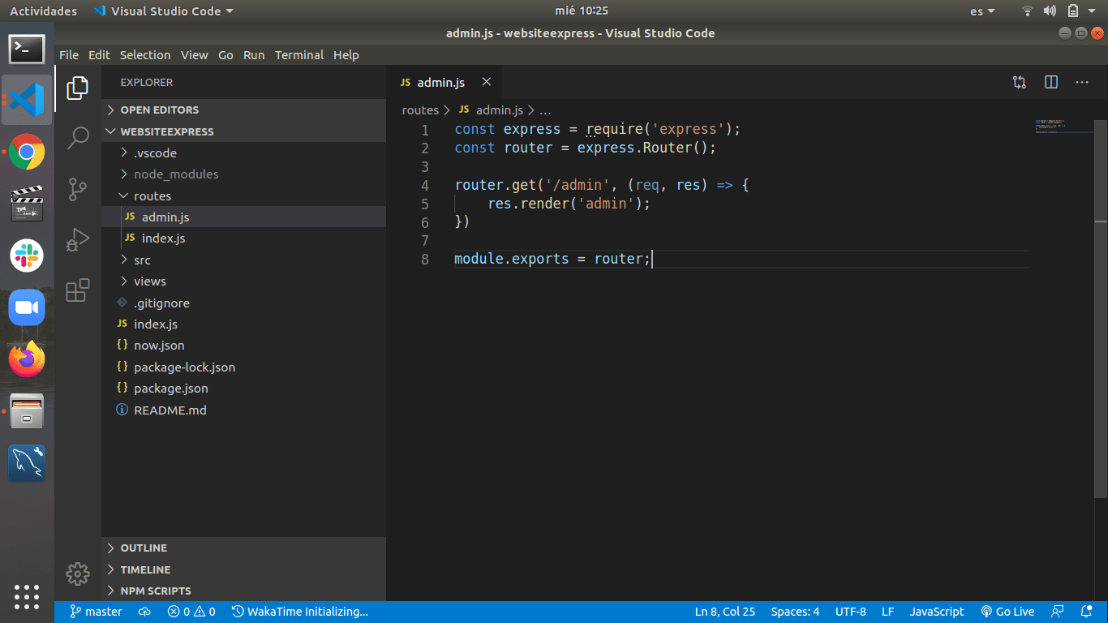Viewport: 1108px width, 623px height.
Task: Open the File menu
Action: point(69,55)
